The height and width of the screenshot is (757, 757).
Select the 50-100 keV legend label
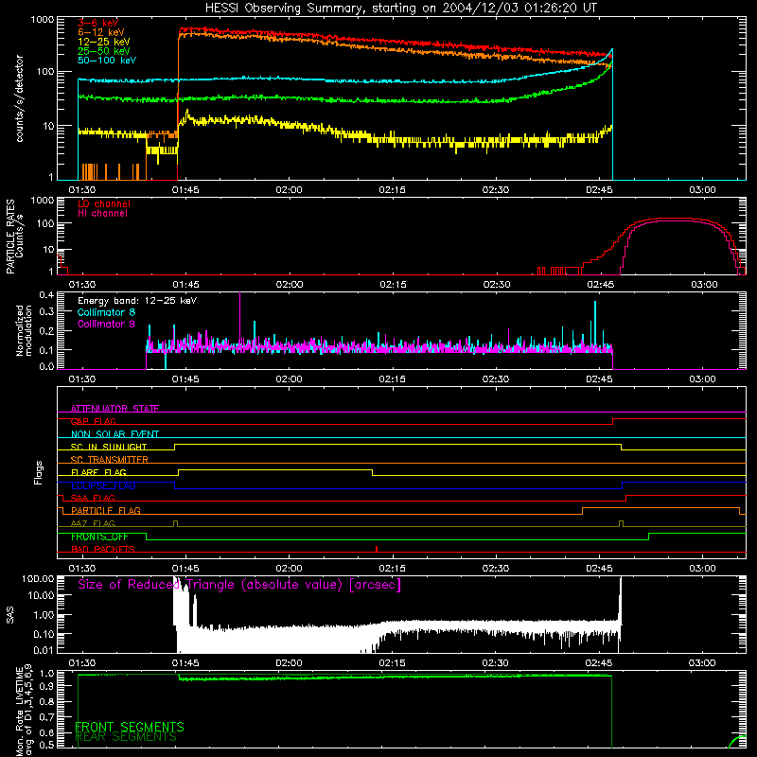[107, 61]
